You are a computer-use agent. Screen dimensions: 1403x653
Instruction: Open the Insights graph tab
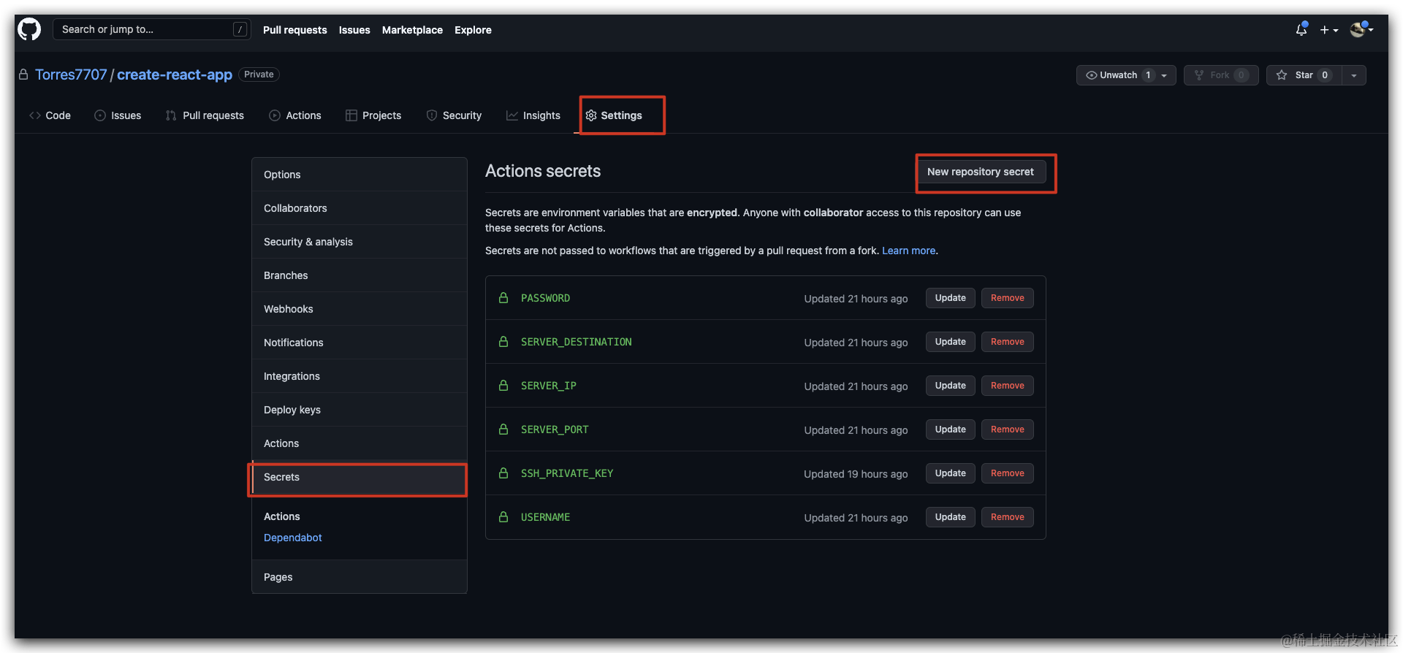533,115
